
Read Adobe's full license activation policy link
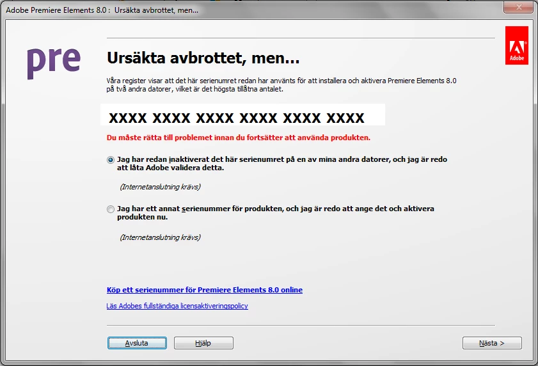coord(177,306)
